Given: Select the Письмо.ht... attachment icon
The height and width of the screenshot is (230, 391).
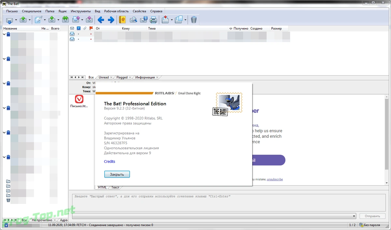Looking at the screenshot, I should [x=79, y=101].
